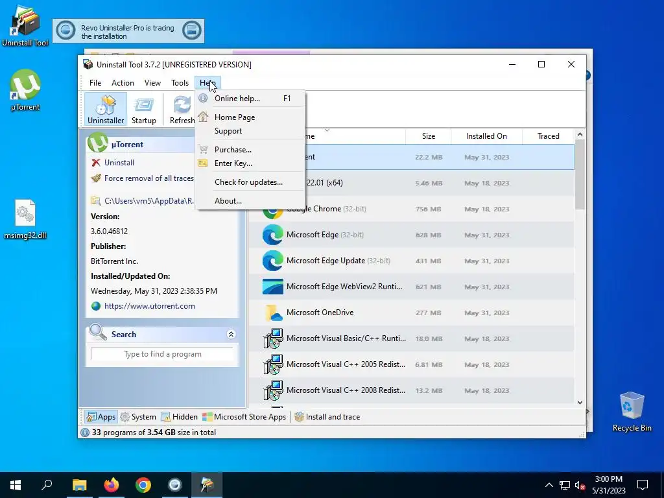The height and width of the screenshot is (498, 664).
Task: Open the Tools menu
Action: coord(180,82)
